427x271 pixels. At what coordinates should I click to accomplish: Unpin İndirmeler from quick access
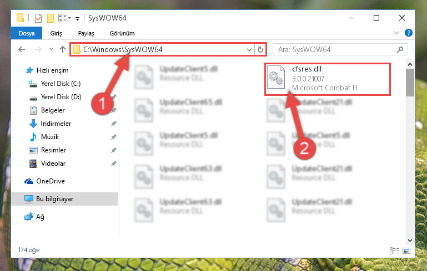pos(114,124)
